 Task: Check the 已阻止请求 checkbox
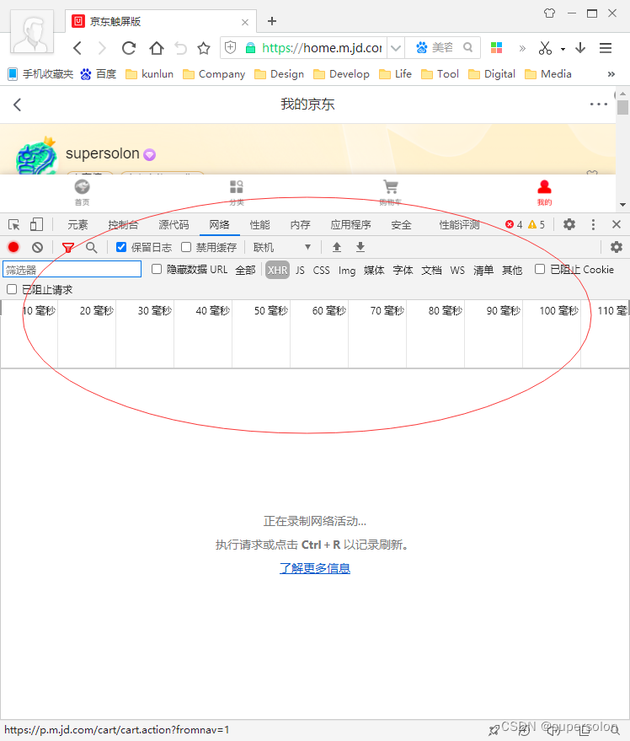(x=12, y=289)
